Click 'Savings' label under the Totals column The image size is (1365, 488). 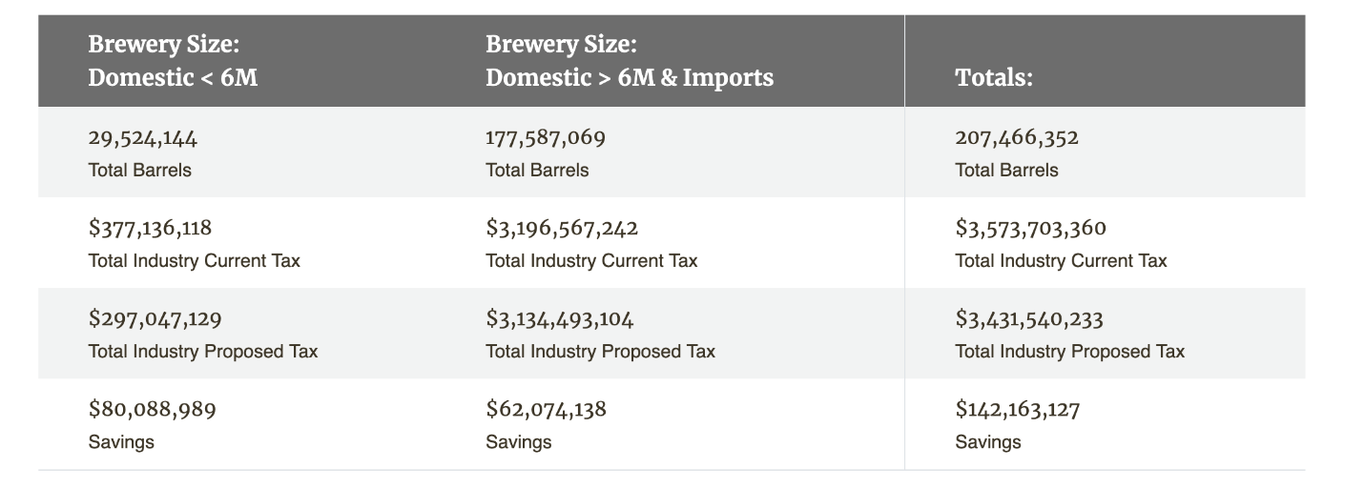pos(988,442)
